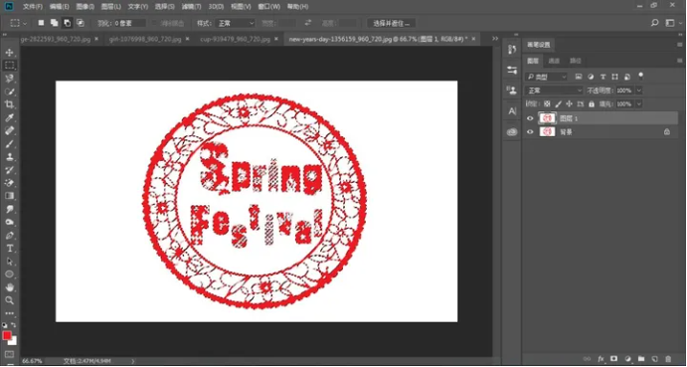Toggle visibility of the 背景 layer
687x367 pixels.
coord(530,132)
